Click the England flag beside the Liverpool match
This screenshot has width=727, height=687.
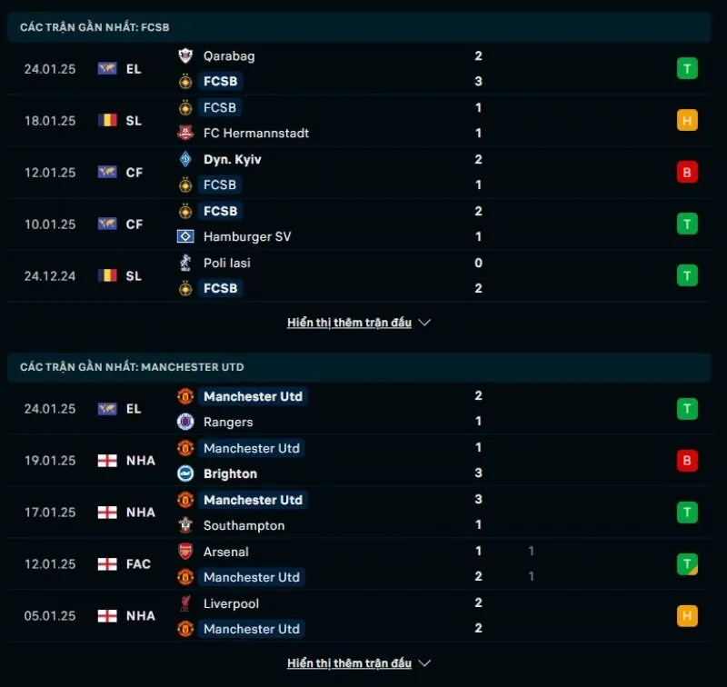[x=107, y=616]
